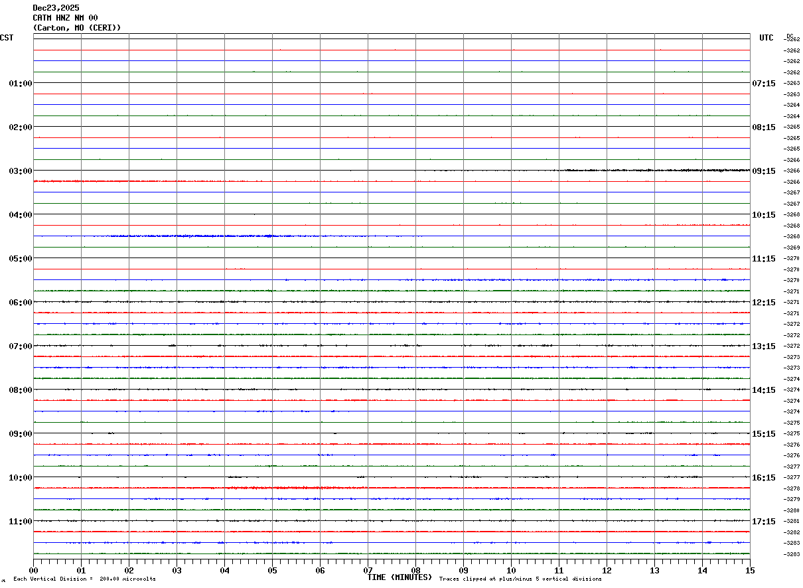Click the CST timezone label
Image resolution: width=803 pixels, height=588 pixels.
coord(7,38)
